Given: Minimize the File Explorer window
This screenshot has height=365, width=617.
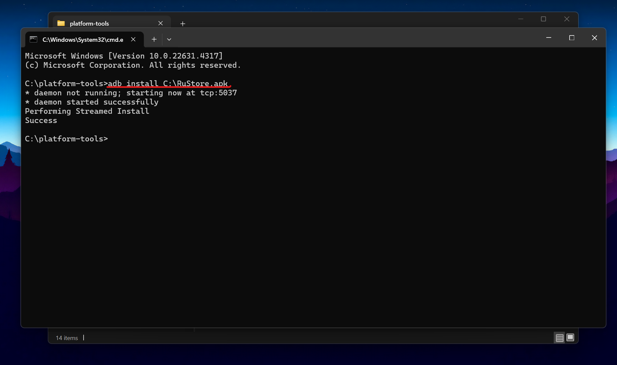Looking at the screenshot, I should (x=521, y=19).
